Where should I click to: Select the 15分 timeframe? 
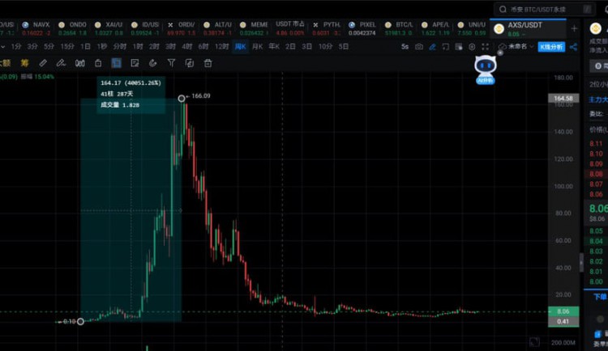click(67, 46)
